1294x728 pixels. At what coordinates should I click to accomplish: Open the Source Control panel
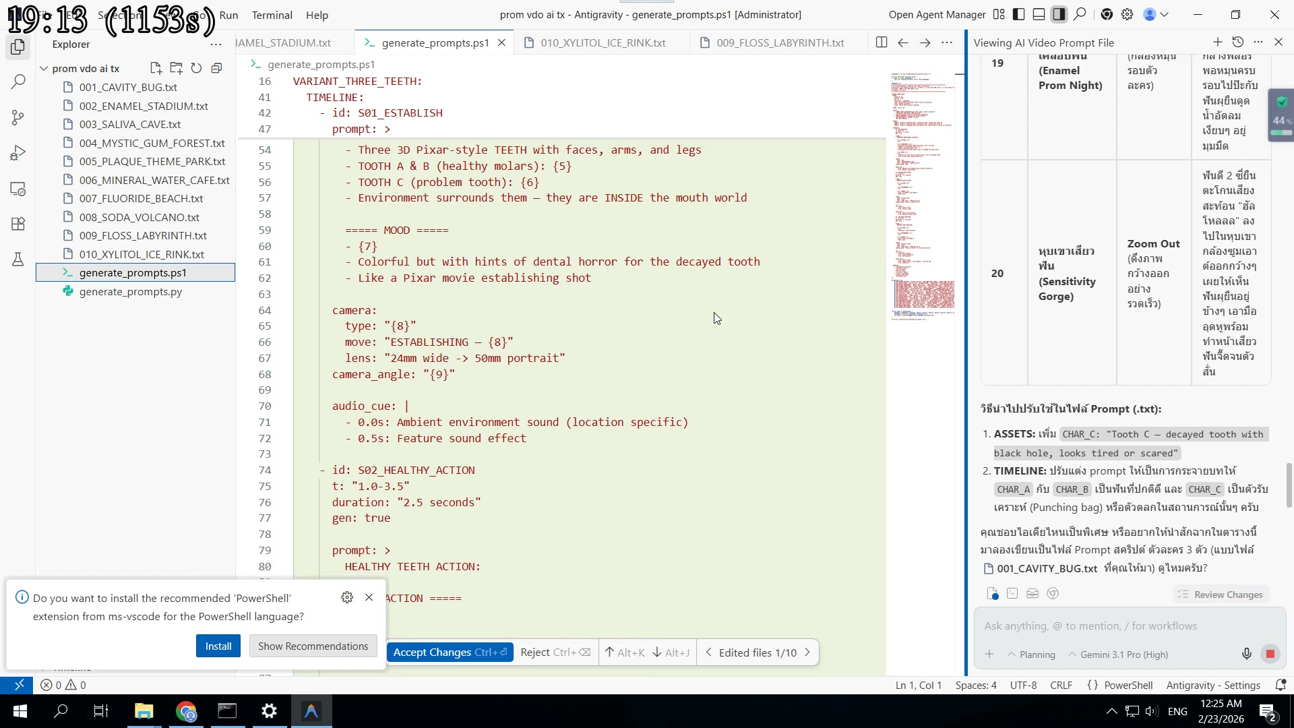coord(18,117)
